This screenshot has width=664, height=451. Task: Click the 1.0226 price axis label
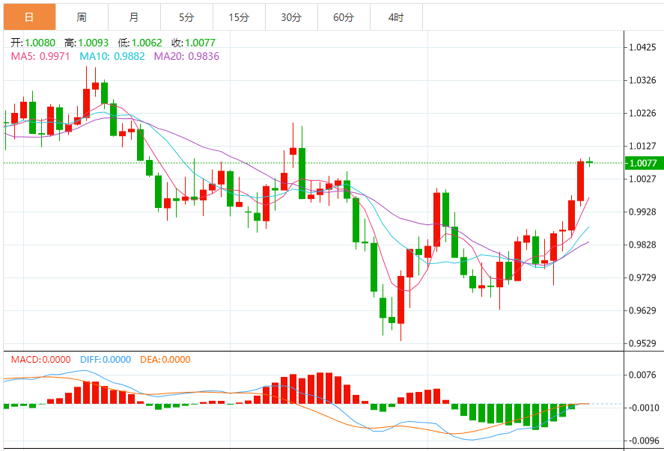point(642,113)
